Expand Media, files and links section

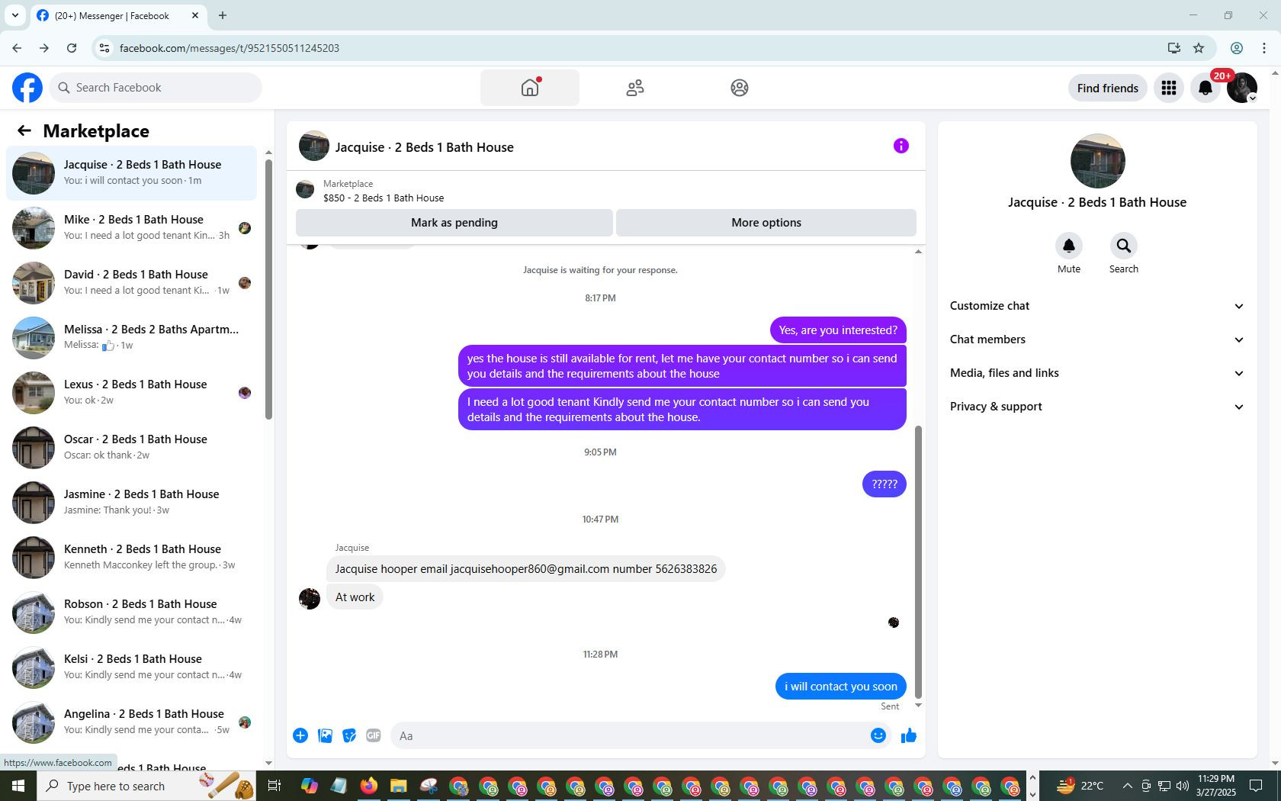(x=1097, y=373)
